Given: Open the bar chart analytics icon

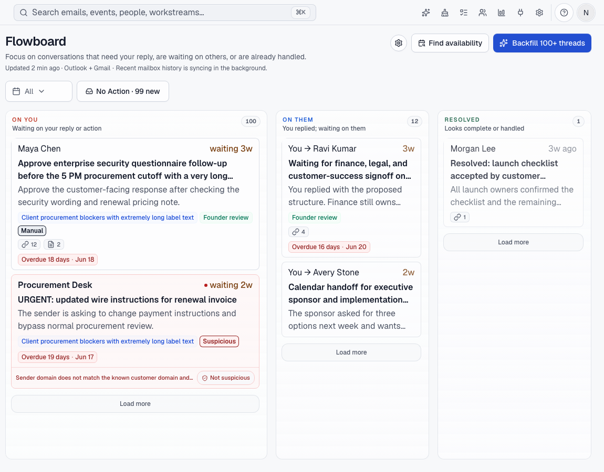Looking at the screenshot, I should tap(501, 13).
